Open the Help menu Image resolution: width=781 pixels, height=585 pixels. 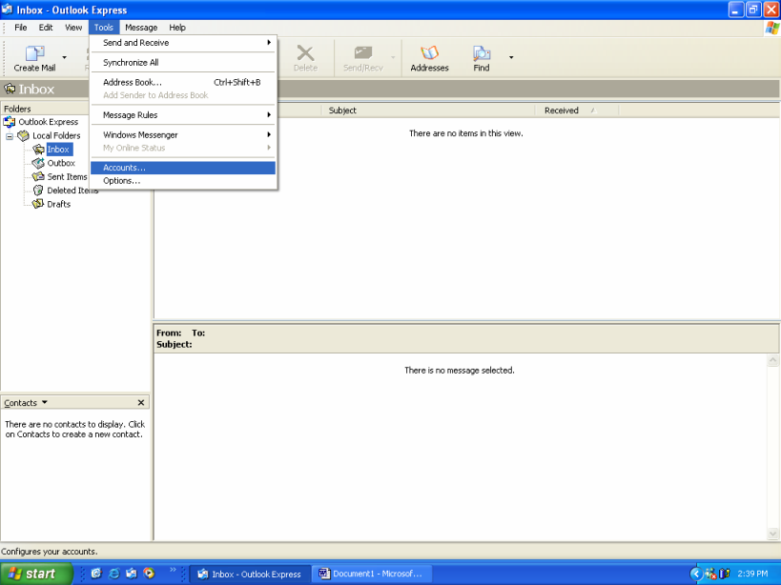(x=176, y=28)
